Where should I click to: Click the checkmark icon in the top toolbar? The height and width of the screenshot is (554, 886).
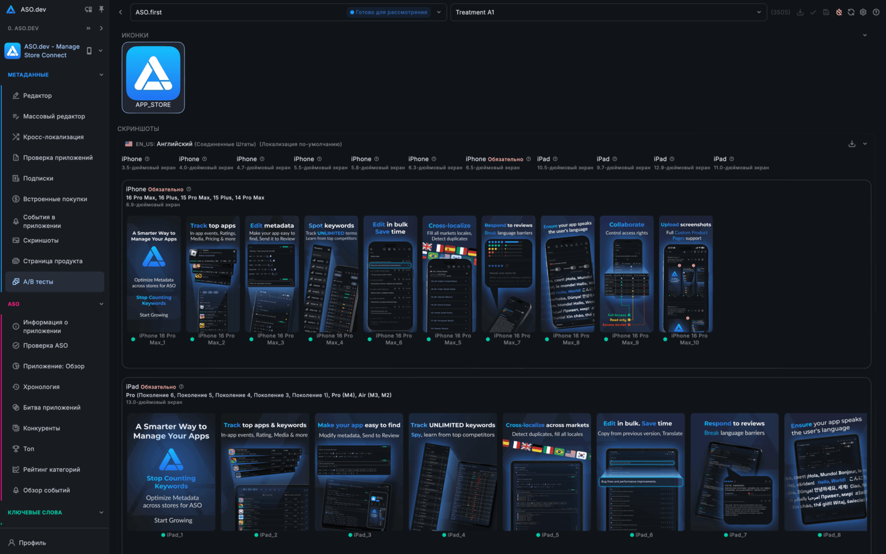[813, 12]
